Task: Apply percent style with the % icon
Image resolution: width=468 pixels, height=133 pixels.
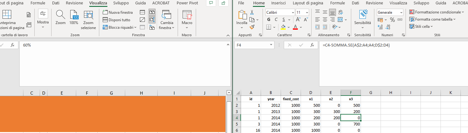Action: (x=392, y=20)
